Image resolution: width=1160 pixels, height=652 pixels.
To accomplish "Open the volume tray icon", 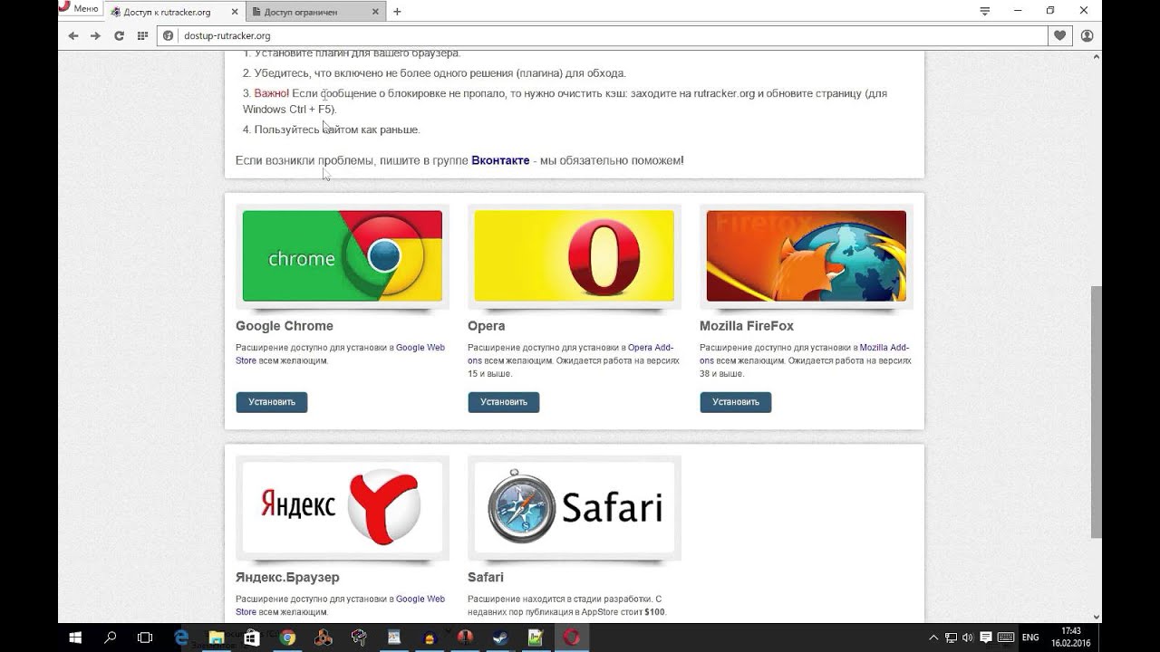I will tap(967, 638).
